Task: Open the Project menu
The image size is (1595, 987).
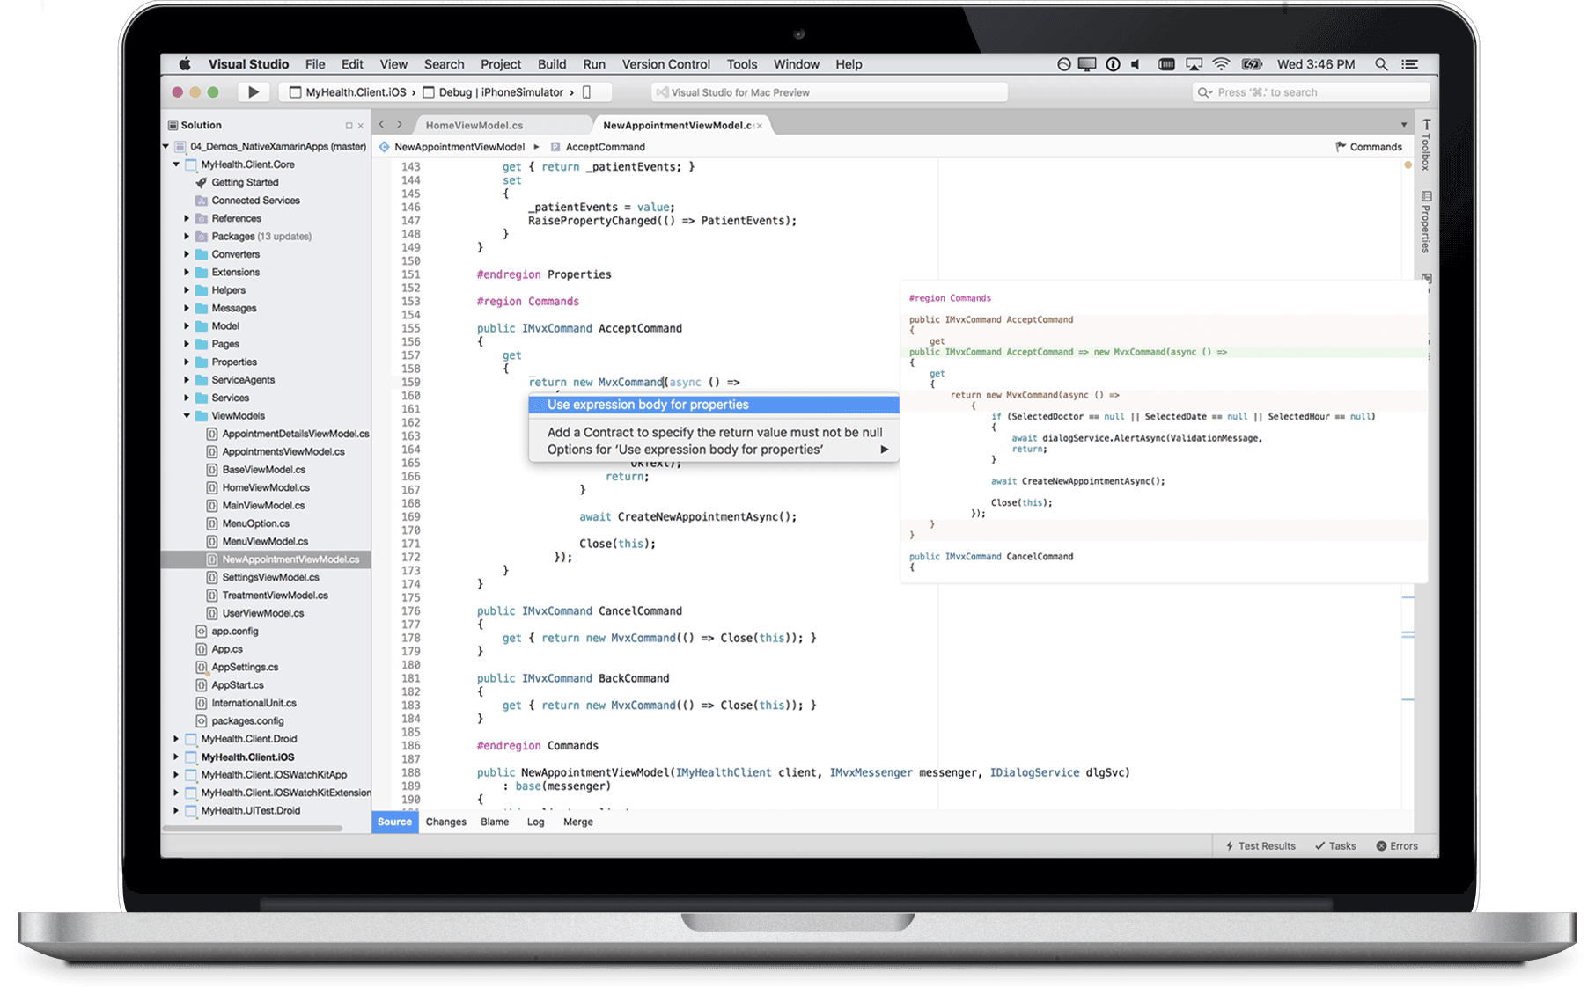Action: pos(501,64)
